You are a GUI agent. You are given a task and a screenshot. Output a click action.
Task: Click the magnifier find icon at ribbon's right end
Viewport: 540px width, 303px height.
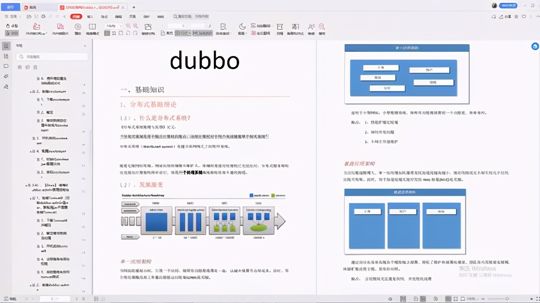pos(322,29)
